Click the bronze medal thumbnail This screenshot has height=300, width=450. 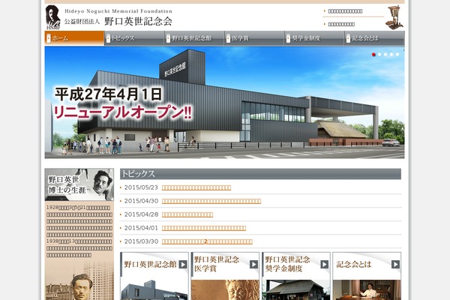click(225, 290)
